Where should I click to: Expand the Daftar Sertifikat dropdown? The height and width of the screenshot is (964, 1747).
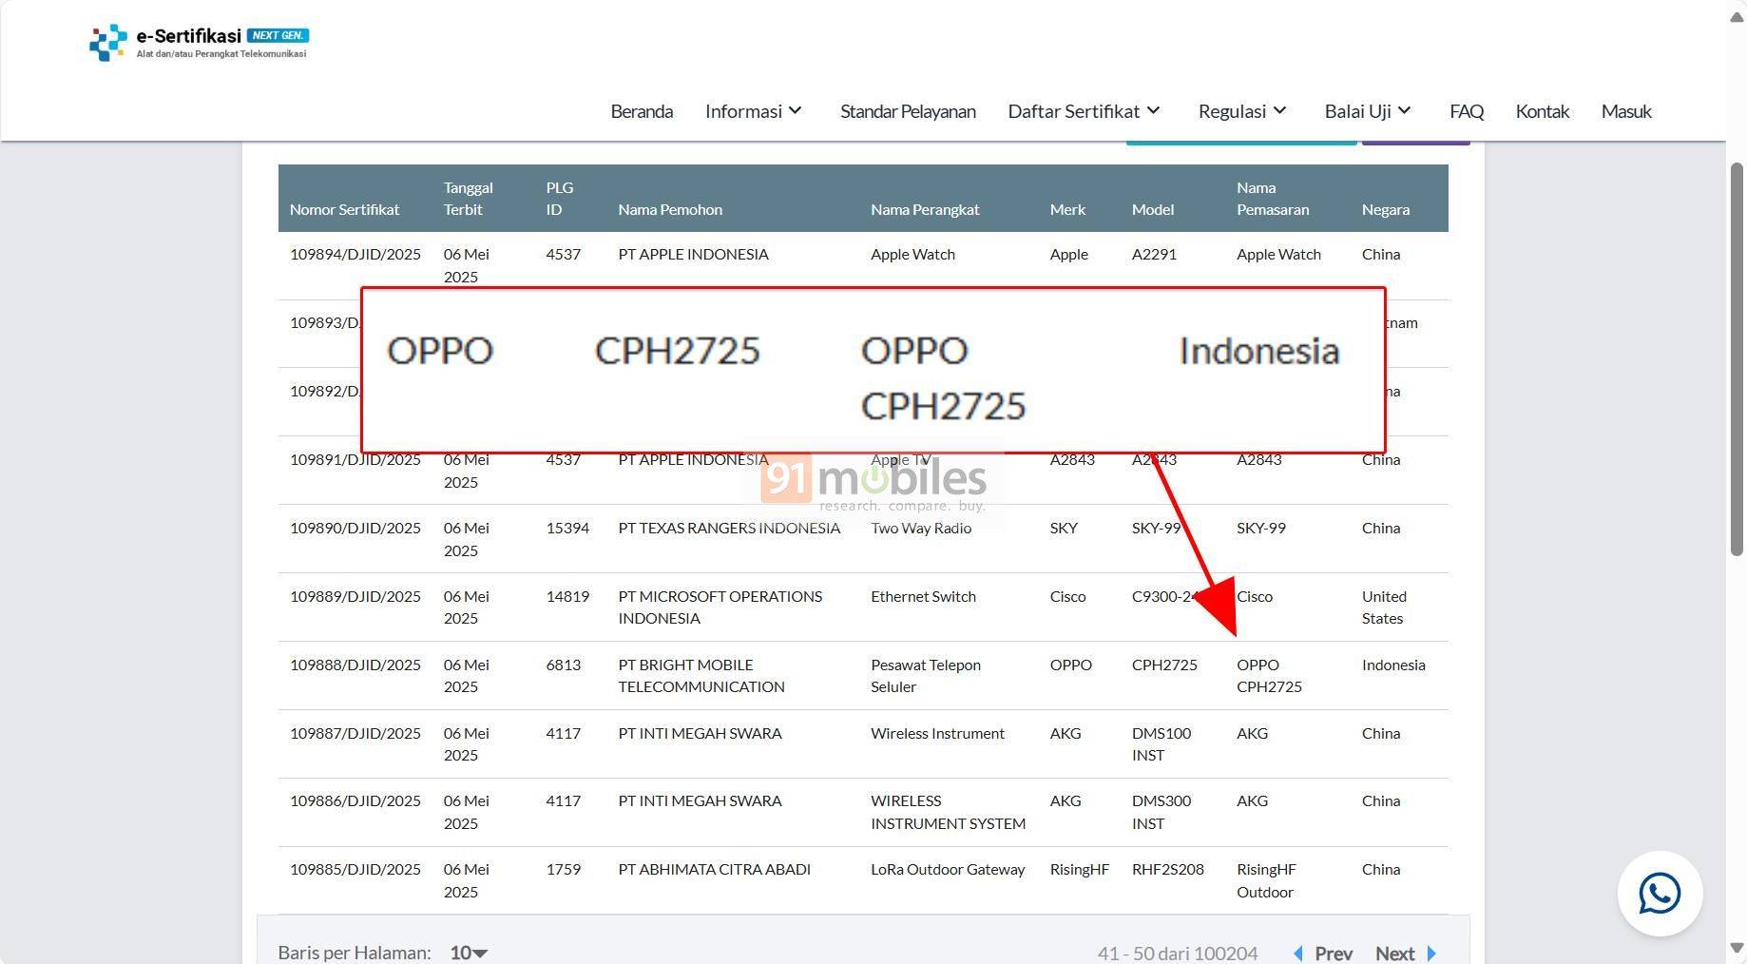[1083, 110]
